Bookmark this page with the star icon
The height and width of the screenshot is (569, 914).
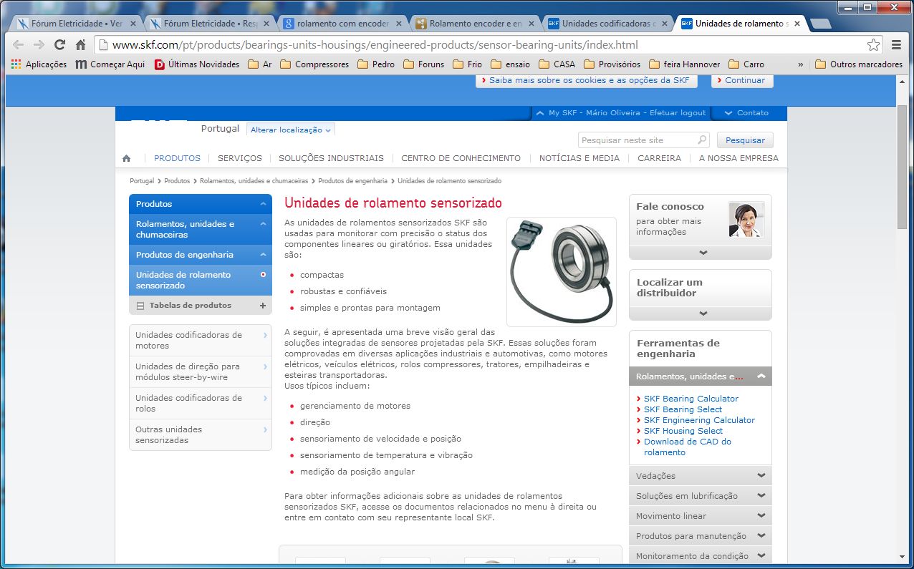[x=873, y=44]
